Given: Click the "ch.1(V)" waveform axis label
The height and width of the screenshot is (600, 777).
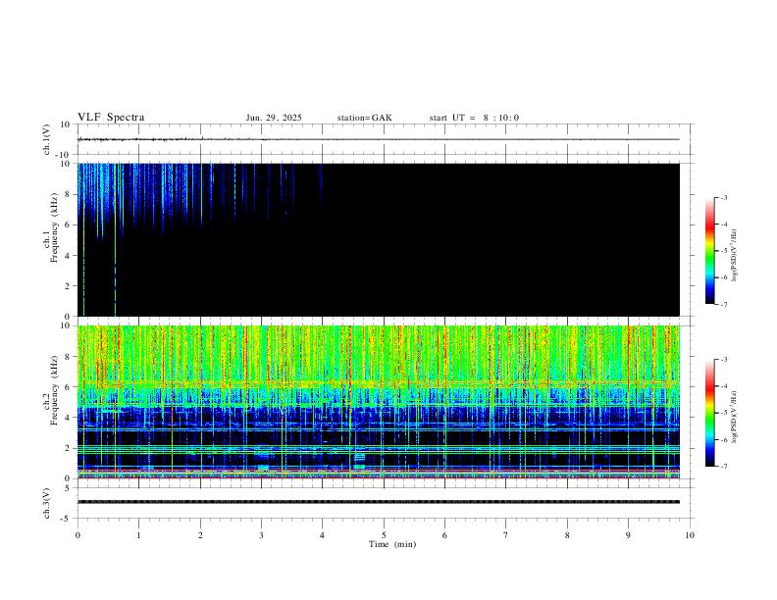Looking at the screenshot, I should point(47,139).
